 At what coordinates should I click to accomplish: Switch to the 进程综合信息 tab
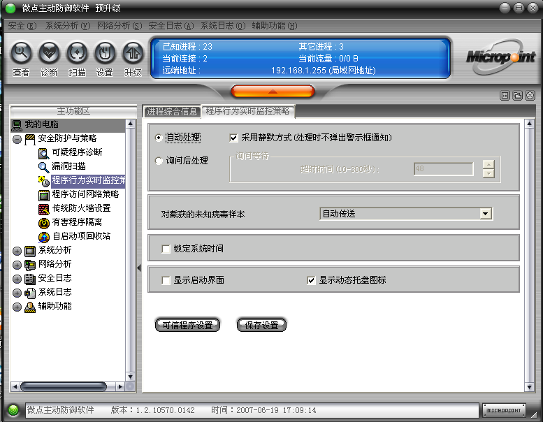[x=171, y=111]
